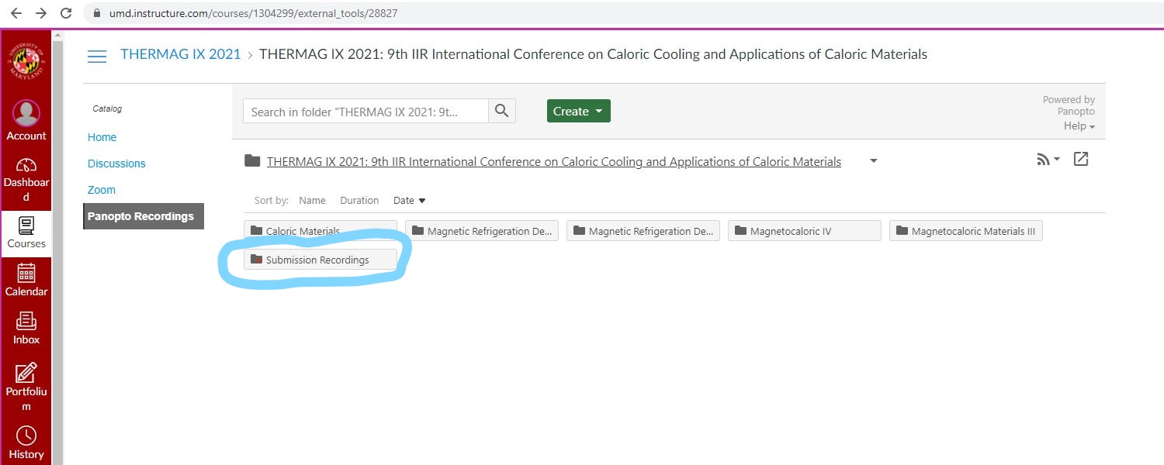This screenshot has height=465, width=1164.
Task: Go forward with the browser forward arrow
Action: tap(40, 13)
